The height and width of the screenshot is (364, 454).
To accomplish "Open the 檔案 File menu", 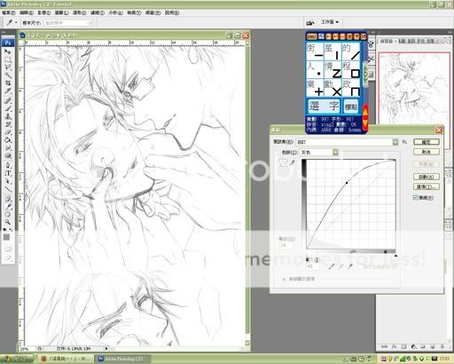I will (8, 12).
